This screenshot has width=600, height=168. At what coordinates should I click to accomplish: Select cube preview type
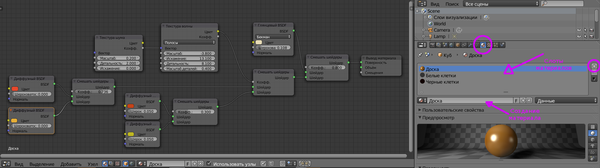592,140
